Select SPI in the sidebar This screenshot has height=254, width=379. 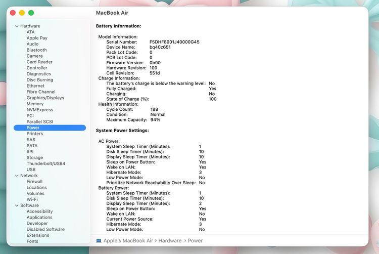pos(30,152)
